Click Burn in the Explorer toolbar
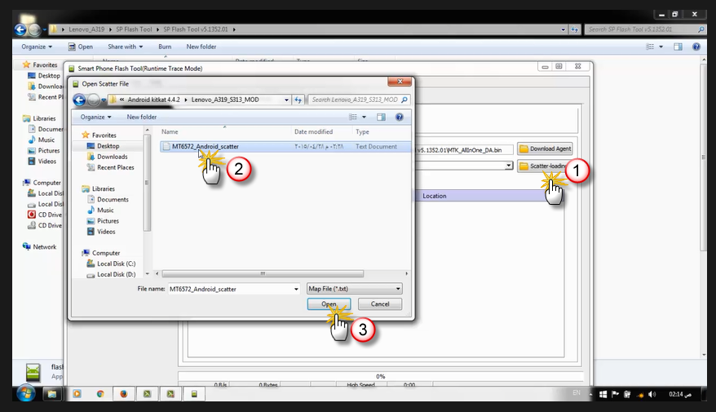Screen dimensions: 716x412 pyautogui.click(x=165, y=47)
